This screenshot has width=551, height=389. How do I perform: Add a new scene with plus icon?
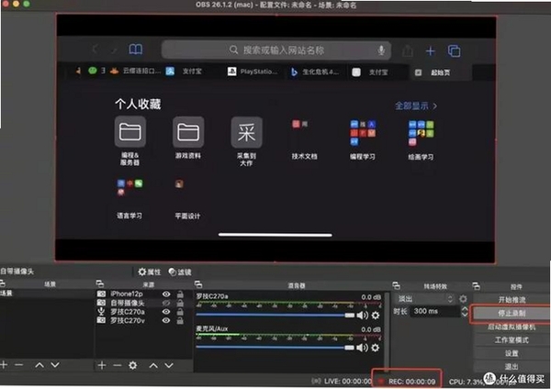coord(4,365)
